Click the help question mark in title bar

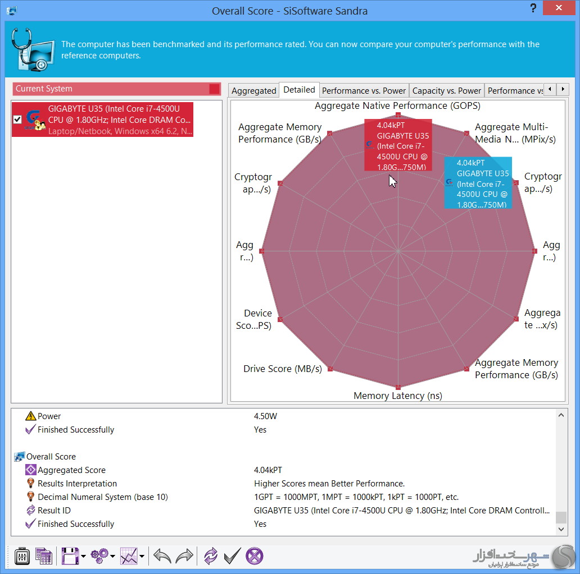coord(533,9)
